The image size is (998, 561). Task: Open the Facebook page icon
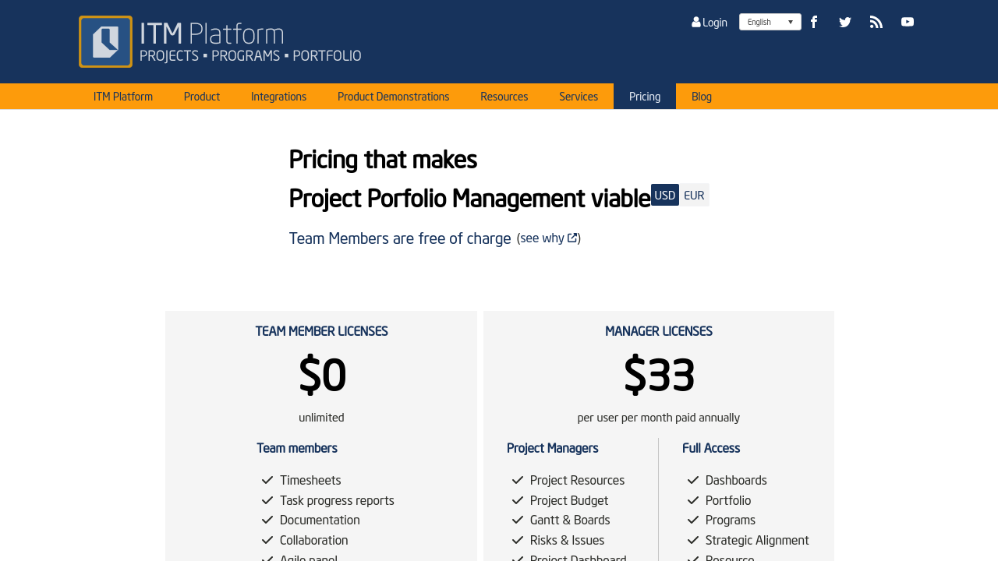[814, 22]
